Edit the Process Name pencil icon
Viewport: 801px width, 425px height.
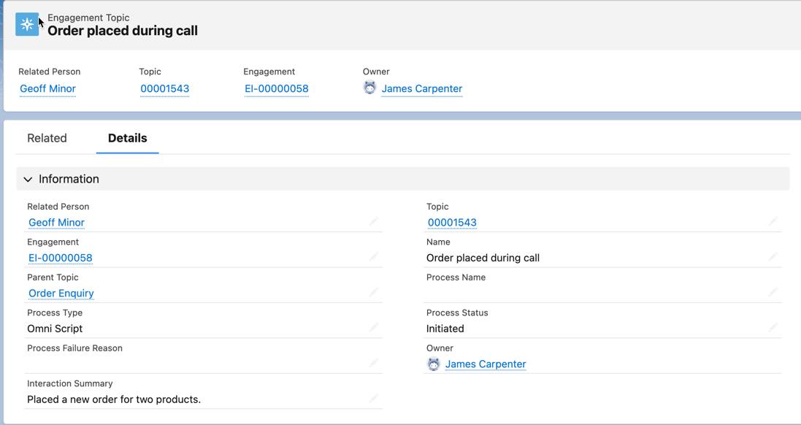click(x=773, y=291)
